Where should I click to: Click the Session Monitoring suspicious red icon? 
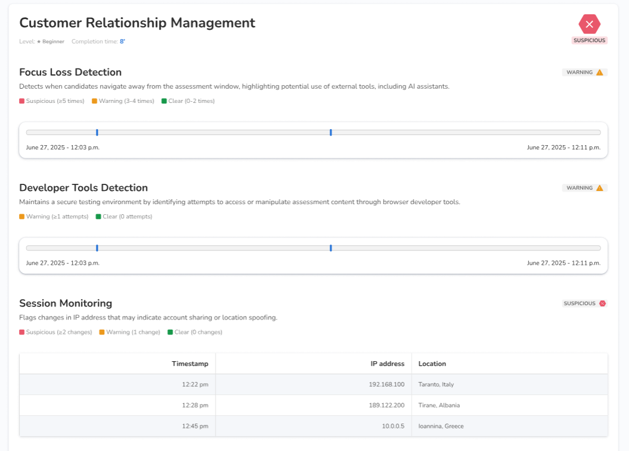coord(602,303)
